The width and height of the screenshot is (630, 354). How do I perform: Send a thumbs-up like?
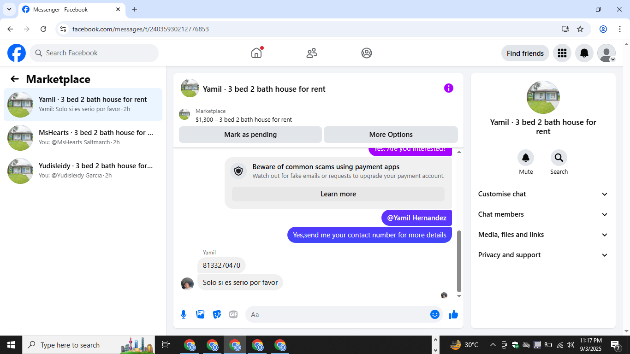(x=453, y=314)
